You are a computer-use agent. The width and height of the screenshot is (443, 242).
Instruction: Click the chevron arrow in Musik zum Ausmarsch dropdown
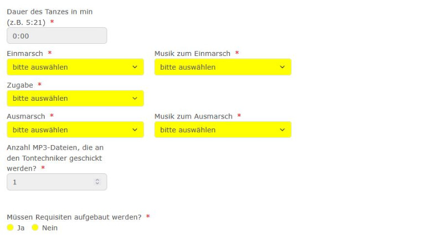pos(282,130)
